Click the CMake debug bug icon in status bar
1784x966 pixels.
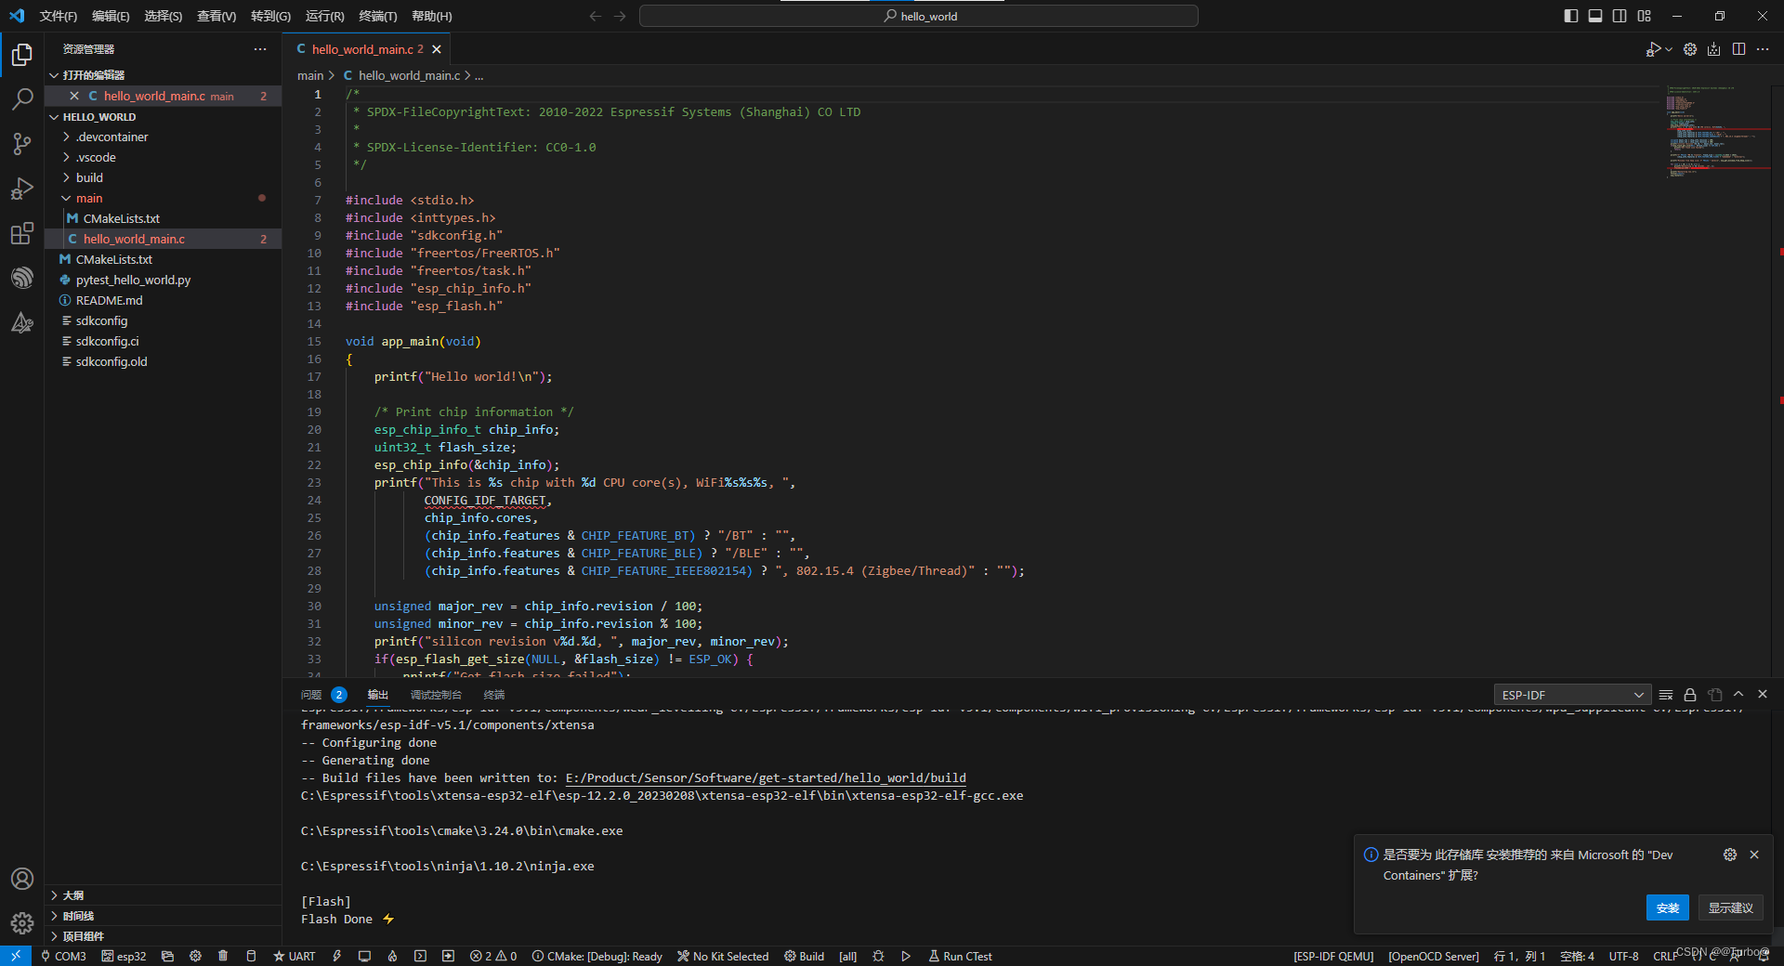tap(878, 956)
